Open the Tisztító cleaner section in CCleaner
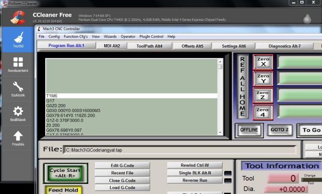The width and height of the screenshot is (322, 194). 18,39
